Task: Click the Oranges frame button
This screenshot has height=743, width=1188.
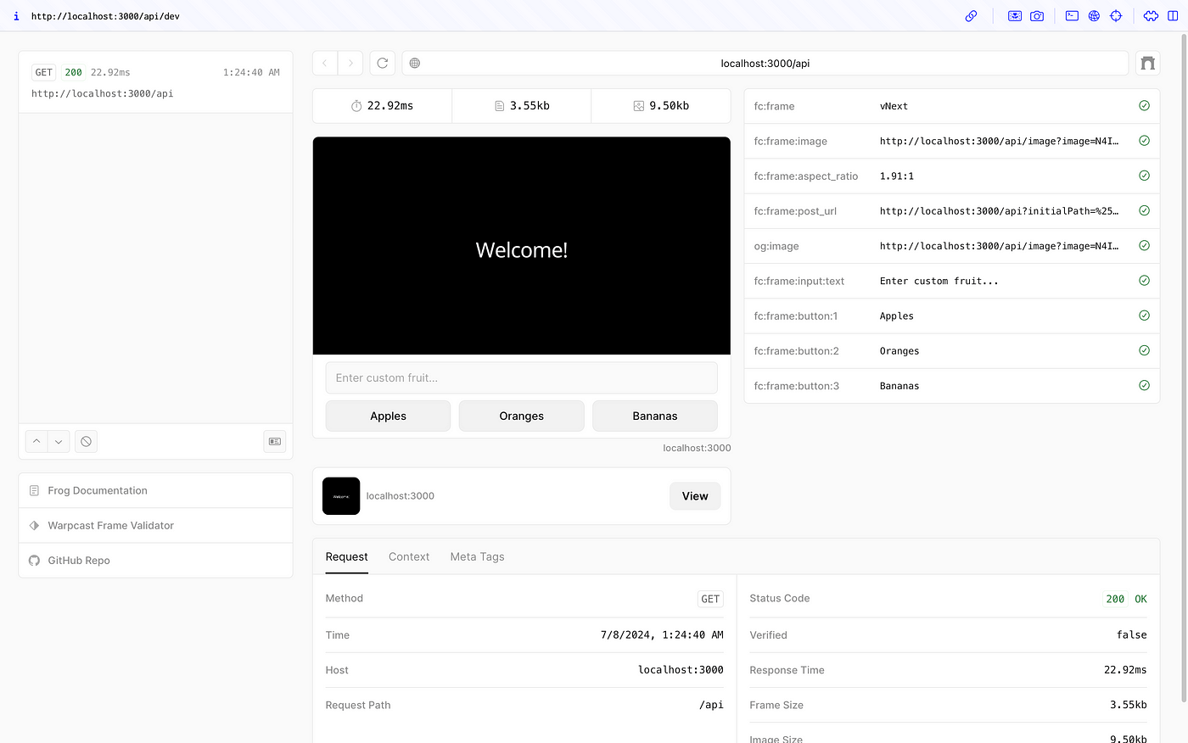Action: tap(521, 416)
